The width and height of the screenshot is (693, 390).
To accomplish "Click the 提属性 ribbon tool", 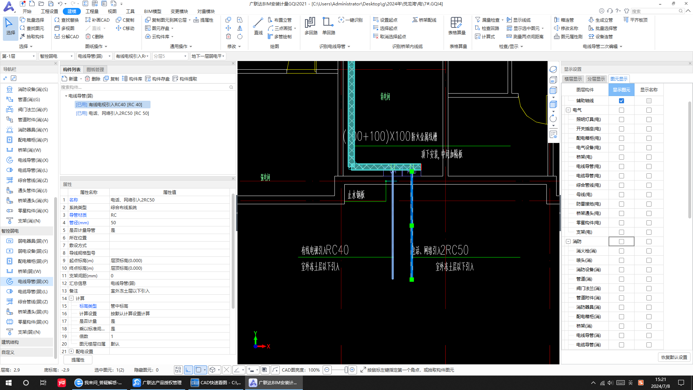I will [204, 20].
